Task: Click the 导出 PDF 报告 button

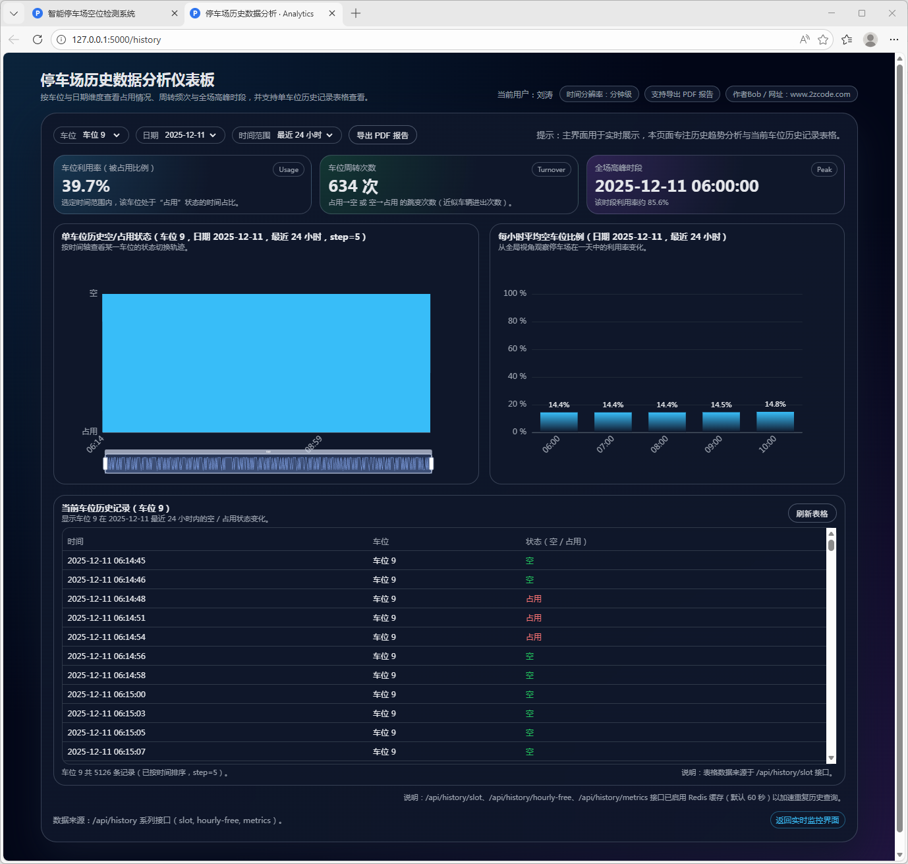Action: [x=382, y=135]
